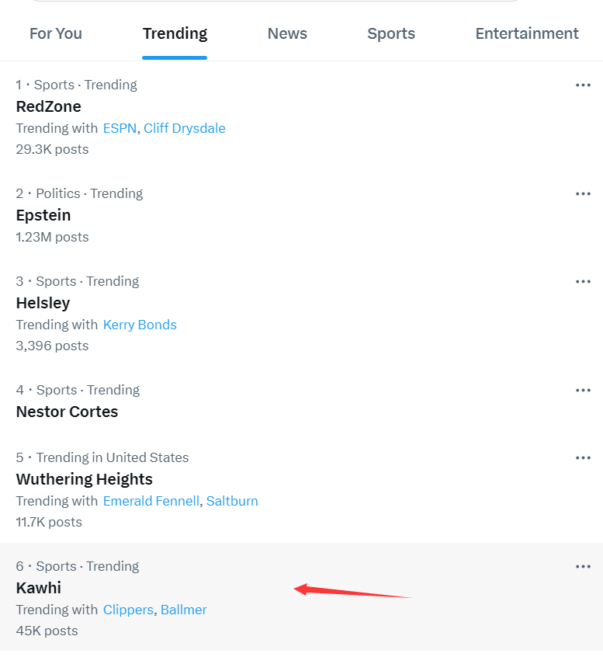This screenshot has width=603, height=657.
Task: Go to the Entertainment tab
Action: pyautogui.click(x=527, y=34)
